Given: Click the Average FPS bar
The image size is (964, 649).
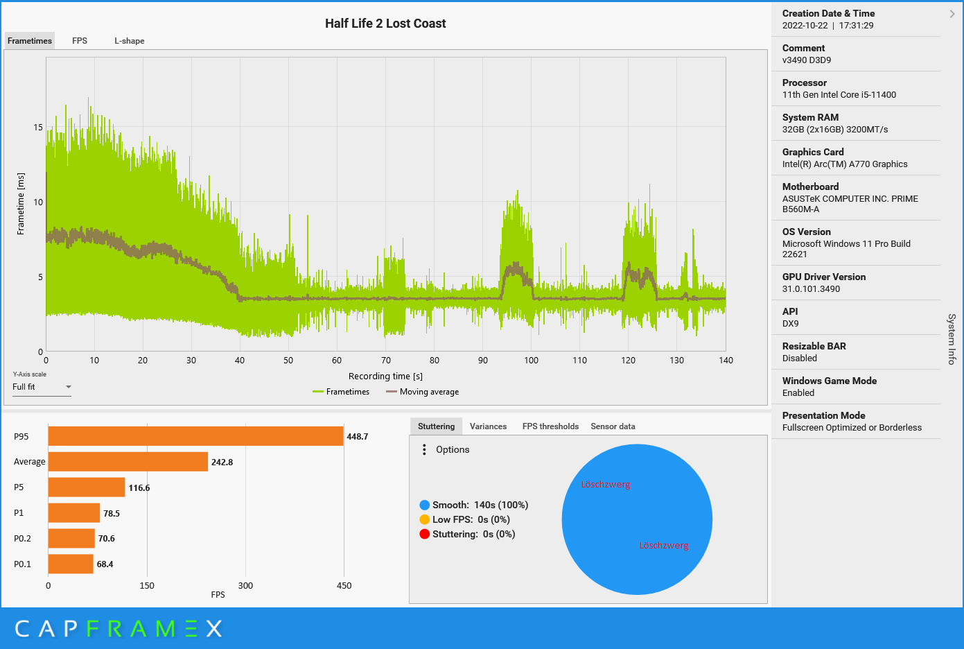Looking at the screenshot, I should (128, 462).
